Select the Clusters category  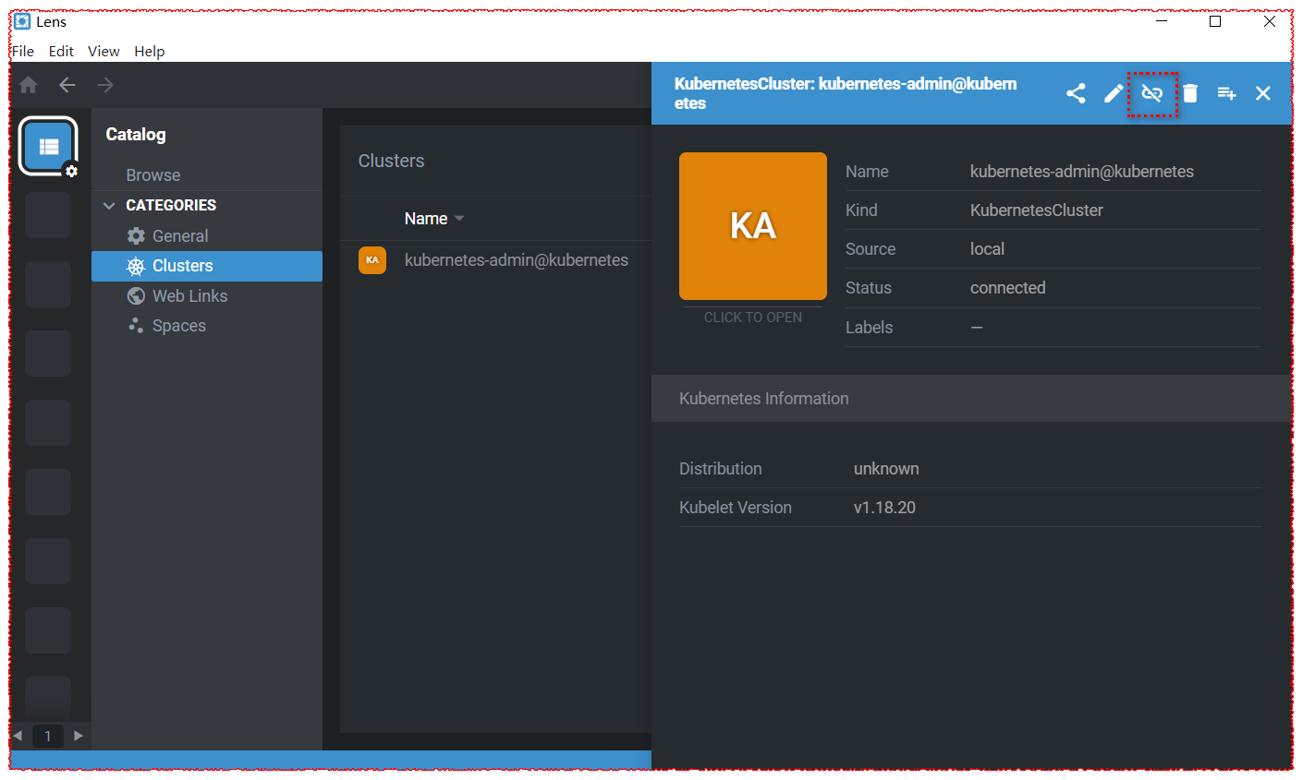(207, 266)
